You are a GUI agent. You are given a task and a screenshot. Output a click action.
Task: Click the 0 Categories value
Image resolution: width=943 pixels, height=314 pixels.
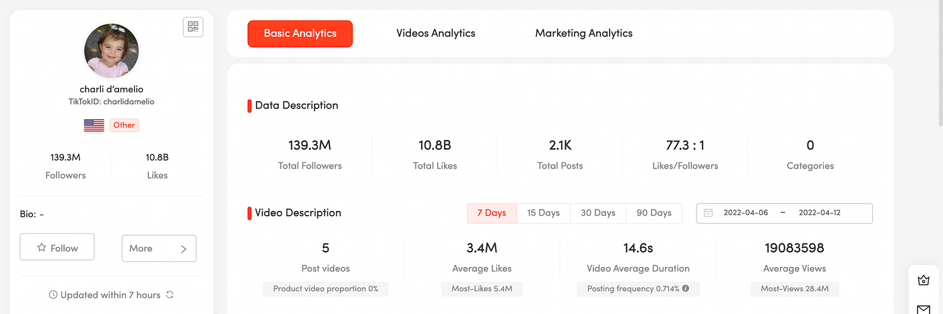810,145
